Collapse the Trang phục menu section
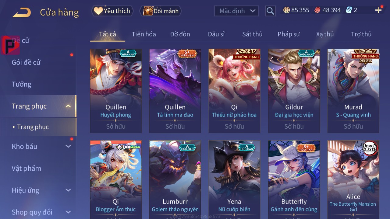This screenshot has height=219, width=390. (68, 106)
